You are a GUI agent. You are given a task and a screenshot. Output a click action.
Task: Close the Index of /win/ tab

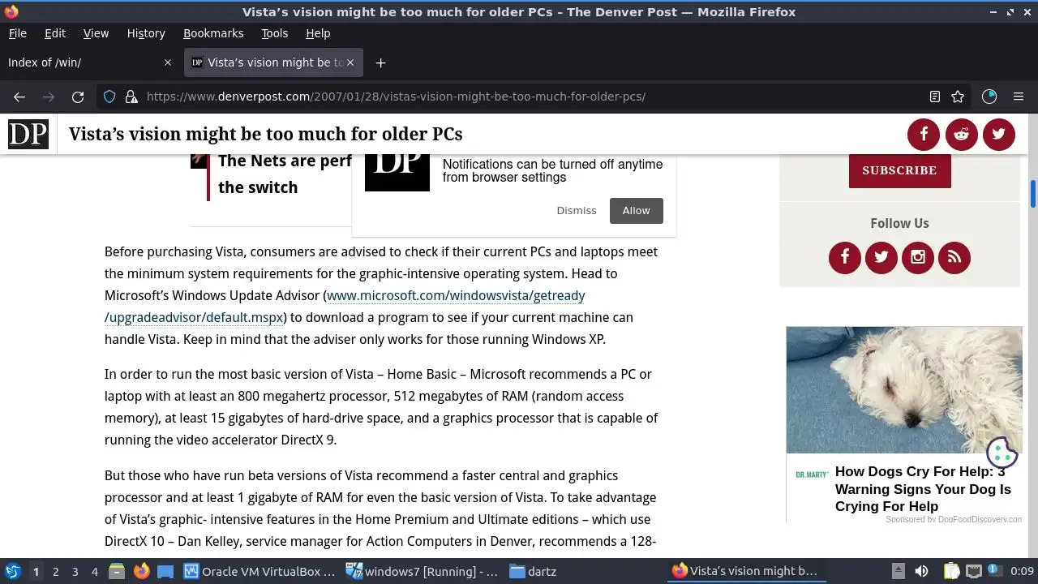[168, 62]
